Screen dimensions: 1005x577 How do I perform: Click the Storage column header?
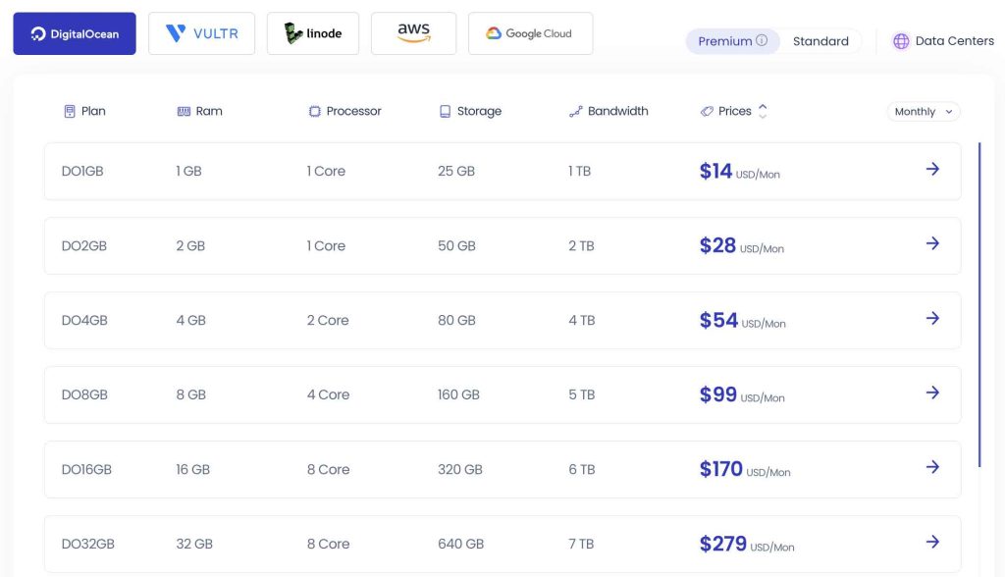pos(470,112)
